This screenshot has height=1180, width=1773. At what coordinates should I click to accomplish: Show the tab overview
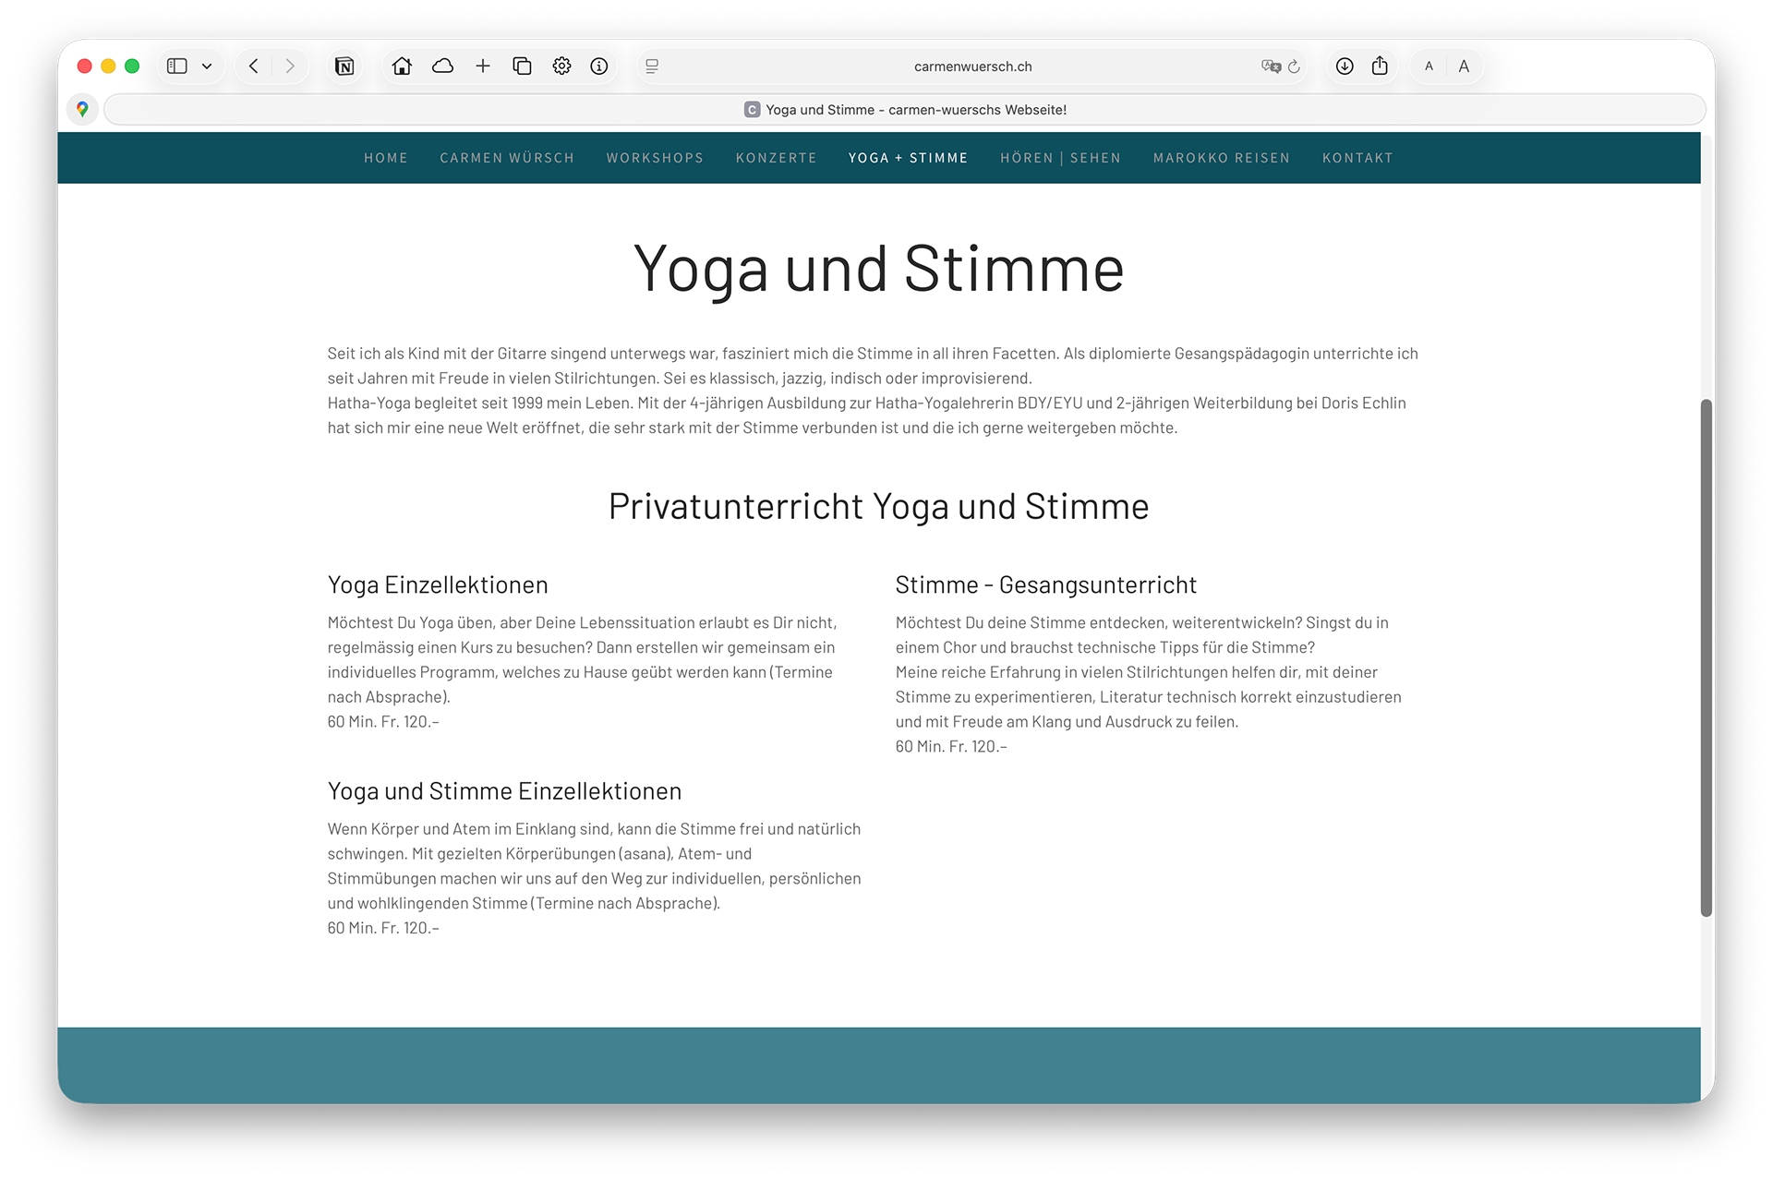coord(522,66)
